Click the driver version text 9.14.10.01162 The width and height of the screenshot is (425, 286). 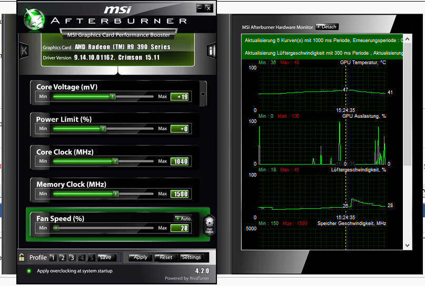pyautogui.click(x=94, y=57)
